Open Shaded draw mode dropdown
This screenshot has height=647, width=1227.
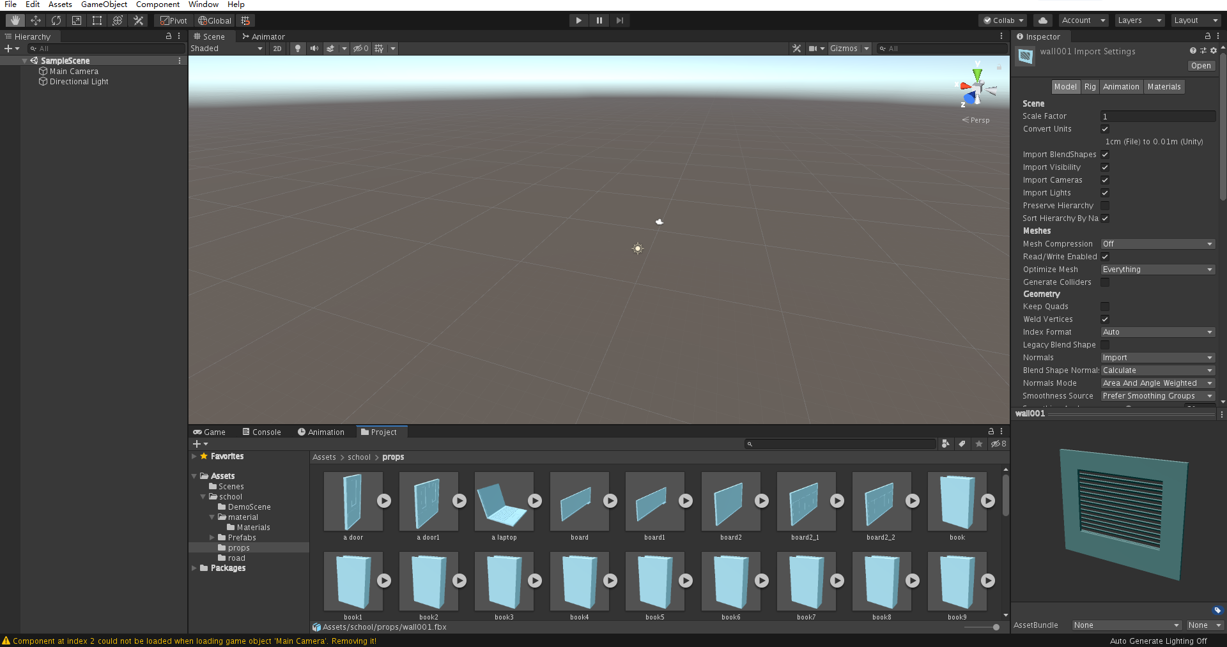pos(227,49)
